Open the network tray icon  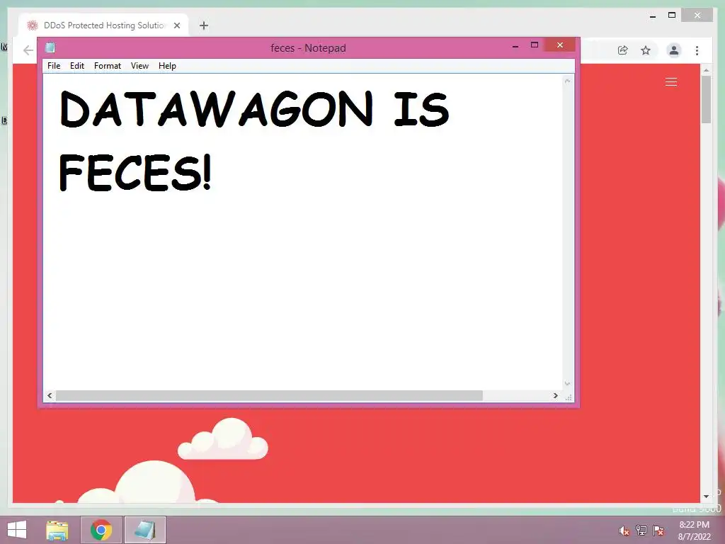pyautogui.click(x=641, y=531)
